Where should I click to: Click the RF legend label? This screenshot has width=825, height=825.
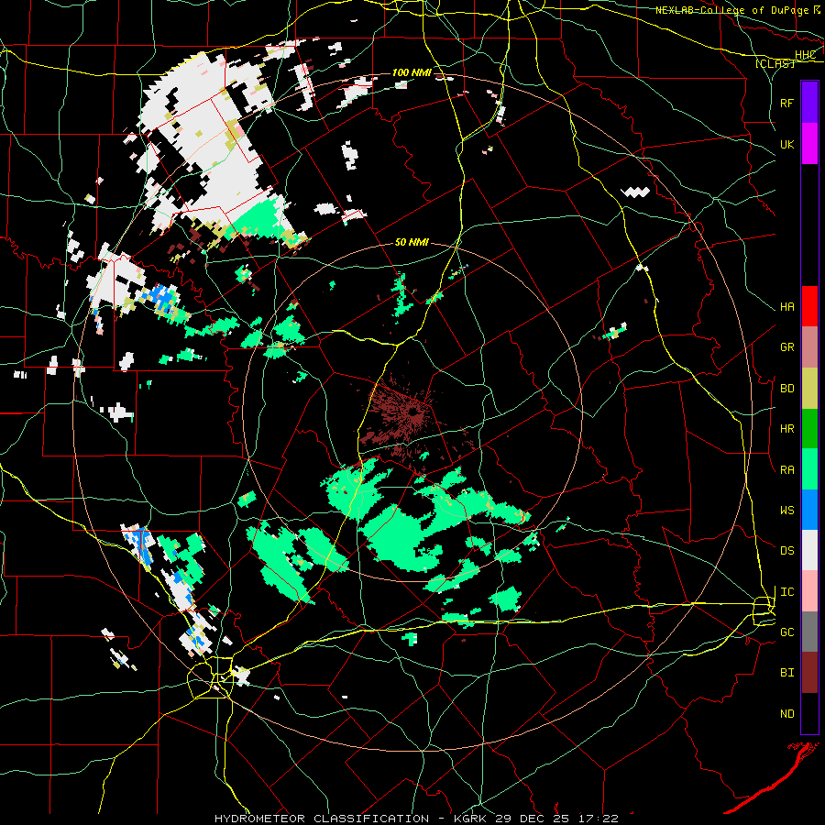(787, 103)
